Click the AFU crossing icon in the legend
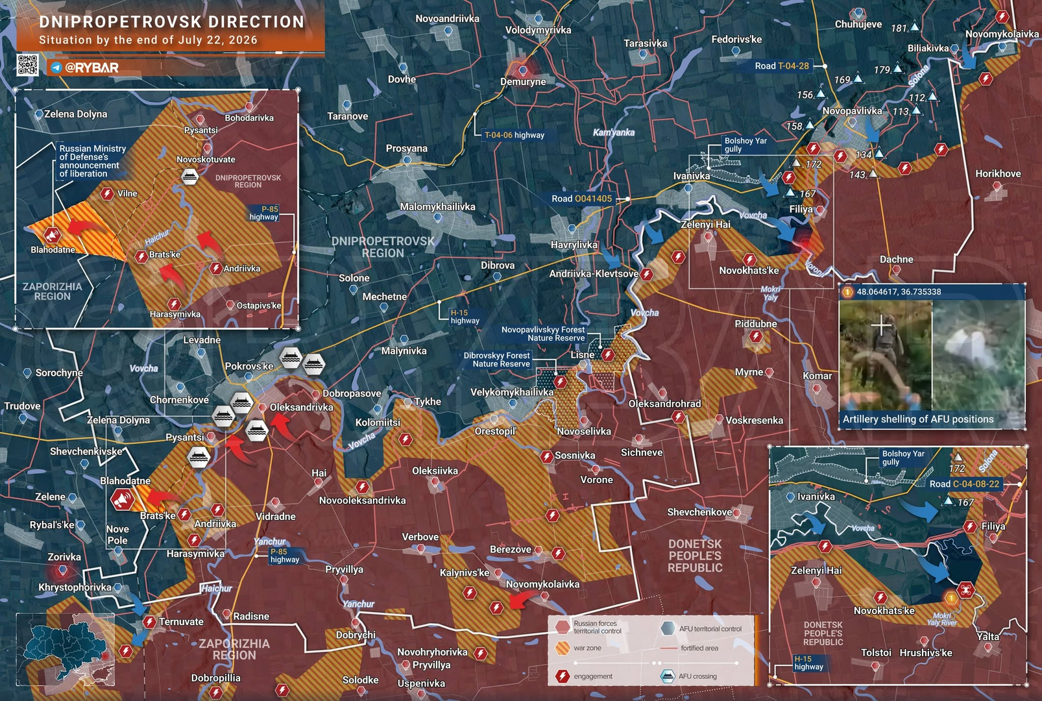This screenshot has height=701, width=1042. tap(668, 676)
